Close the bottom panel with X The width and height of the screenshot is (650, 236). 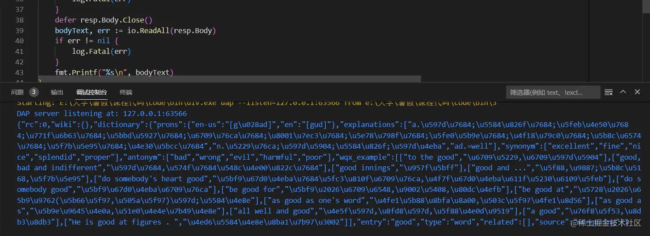637,92
